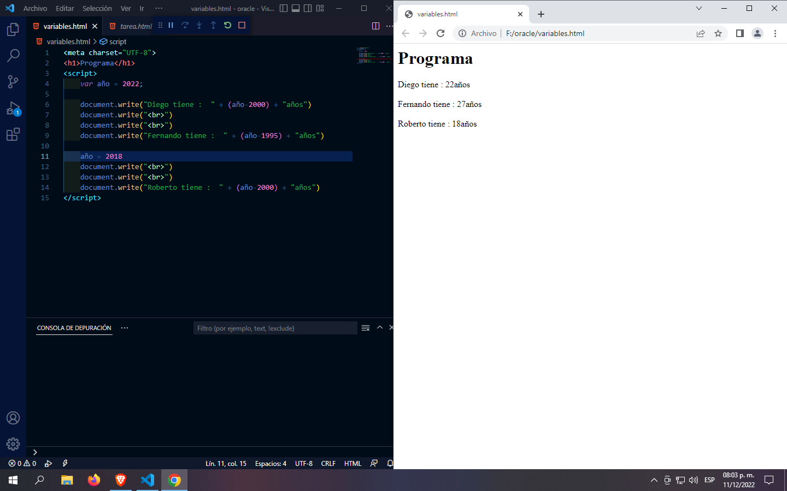Stop the debug session
Screen dimensions: 787x491
tap(242, 25)
